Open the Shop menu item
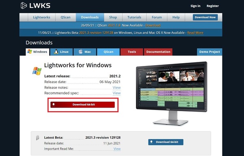The image size is (244, 156). point(113,17)
